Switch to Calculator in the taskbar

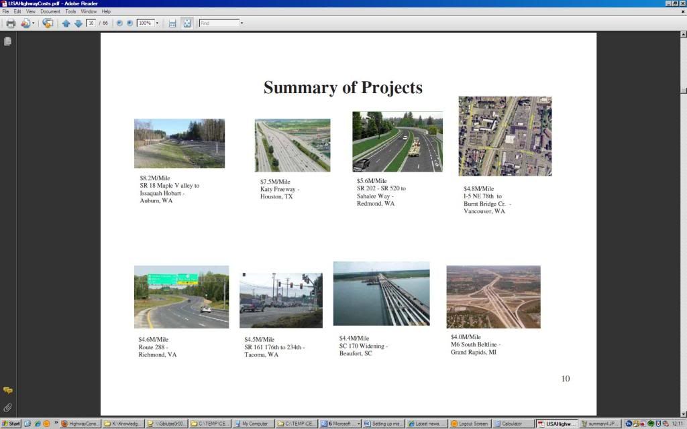point(513,424)
